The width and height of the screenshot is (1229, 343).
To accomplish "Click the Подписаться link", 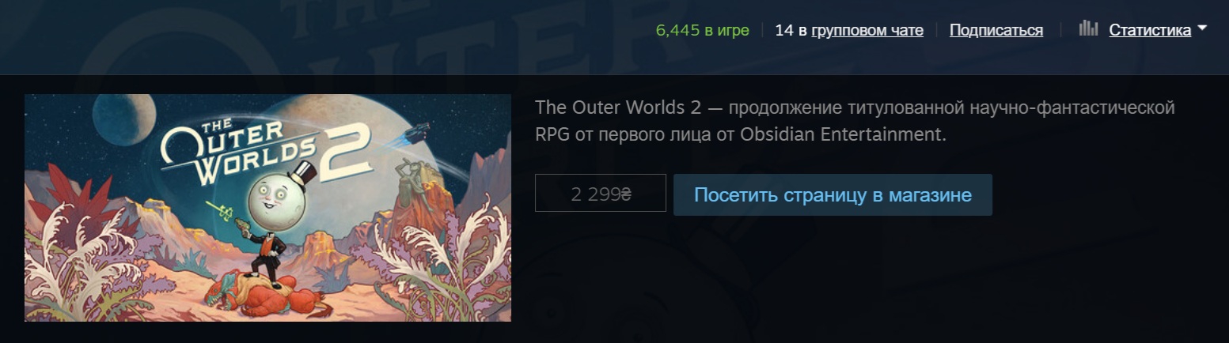I will [996, 30].
